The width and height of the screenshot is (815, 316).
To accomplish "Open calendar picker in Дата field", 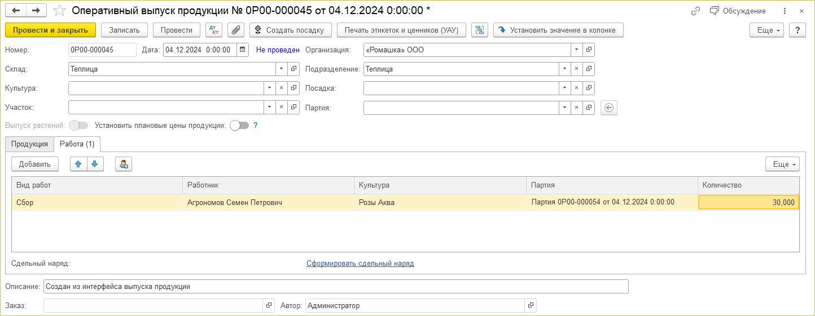I will (242, 50).
